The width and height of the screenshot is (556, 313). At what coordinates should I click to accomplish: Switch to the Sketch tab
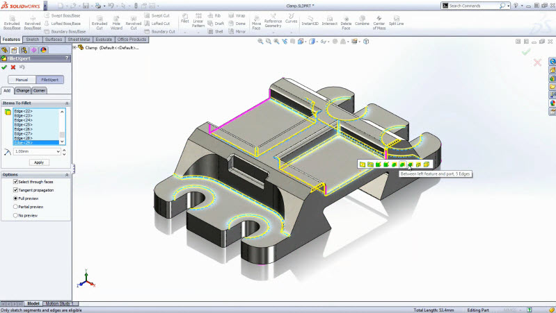click(33, 40)
